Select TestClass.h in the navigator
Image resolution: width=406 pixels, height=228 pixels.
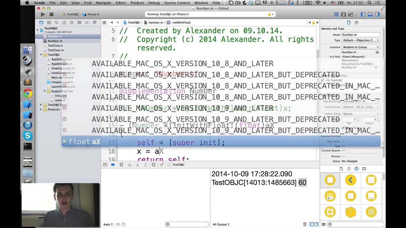(x=55, y=46)
